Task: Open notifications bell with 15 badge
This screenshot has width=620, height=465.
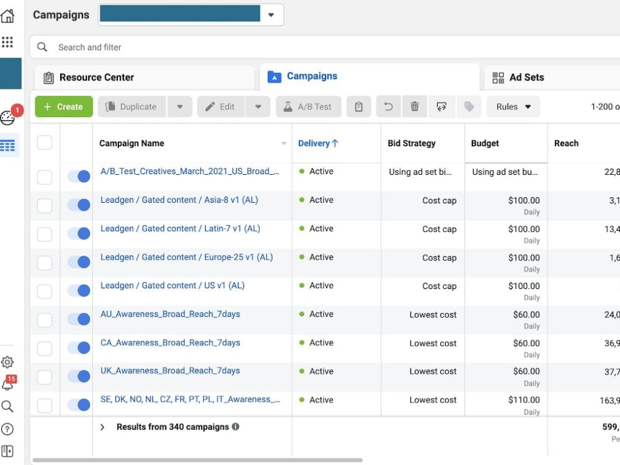Action: tap(7, 384)
